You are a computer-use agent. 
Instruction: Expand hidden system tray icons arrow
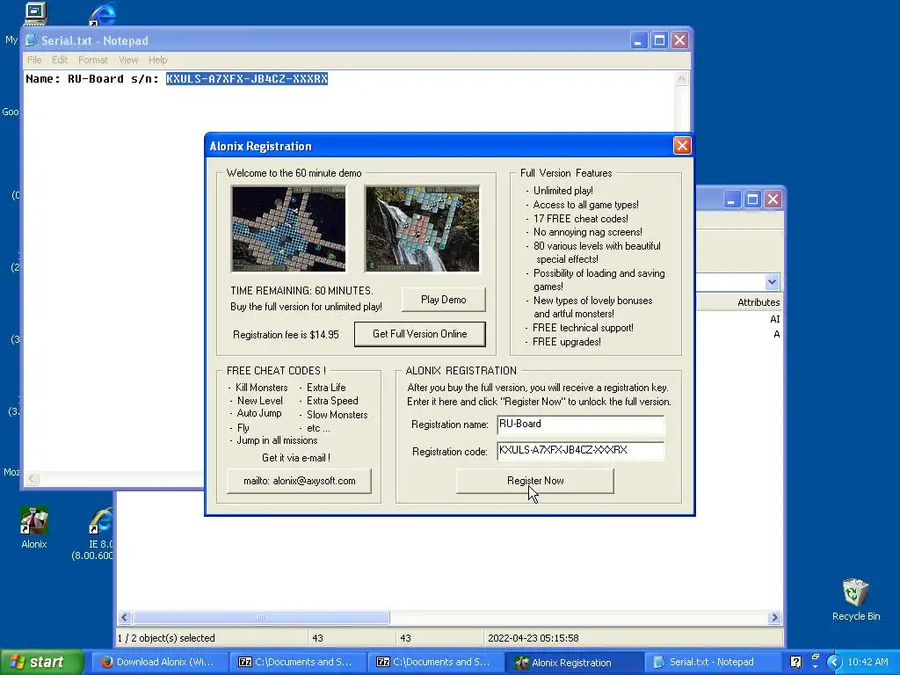pyautogui.click(x=833, y=663)
